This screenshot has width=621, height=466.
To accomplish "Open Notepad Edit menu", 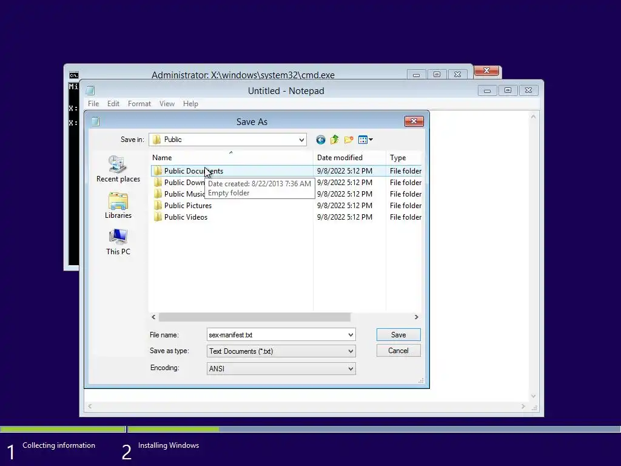I will pyautogui.click(x=113, y=103).
